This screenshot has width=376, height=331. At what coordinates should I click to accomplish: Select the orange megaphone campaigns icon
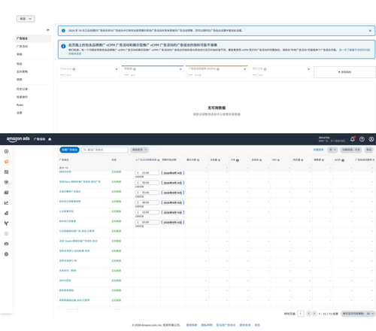click(x=6, y=162)
